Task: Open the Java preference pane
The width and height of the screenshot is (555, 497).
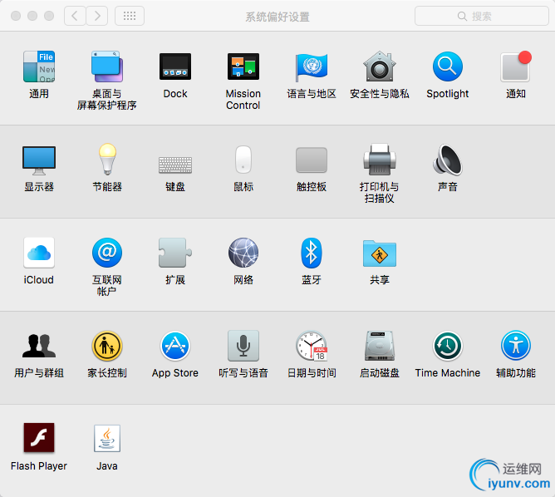Action: pos(107,438)
